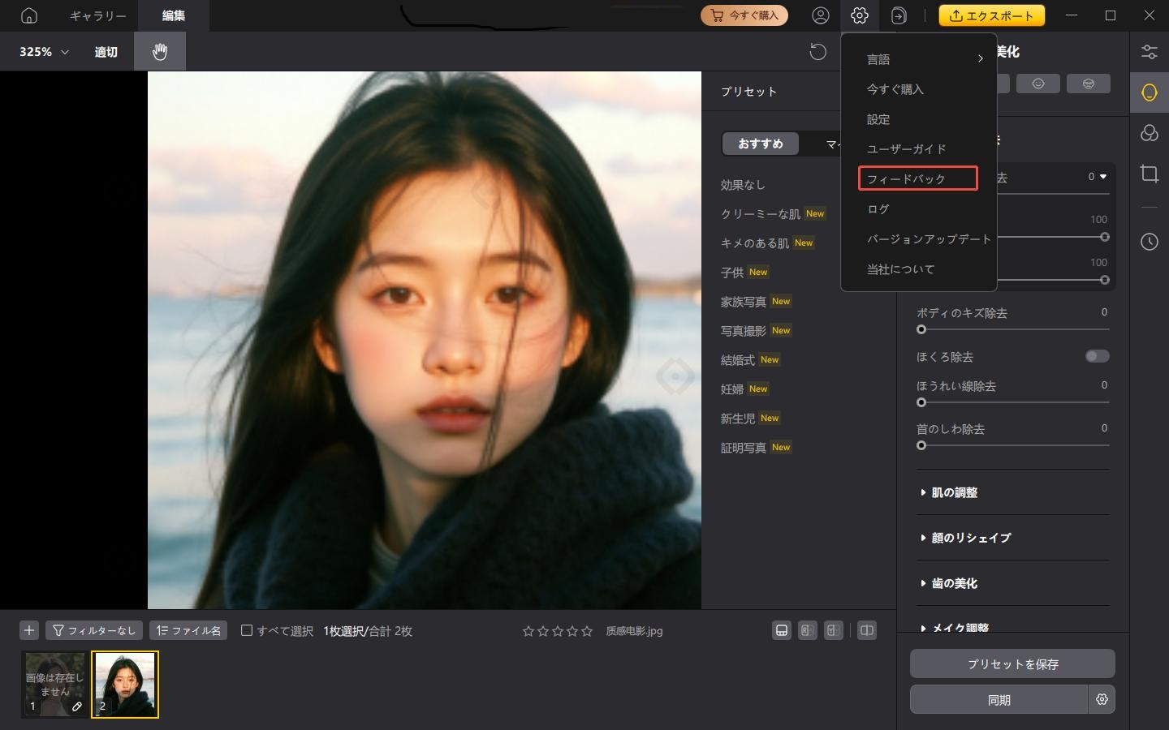
Task: Open the adjustment sliders panel
Action: tap(1149, 52)
